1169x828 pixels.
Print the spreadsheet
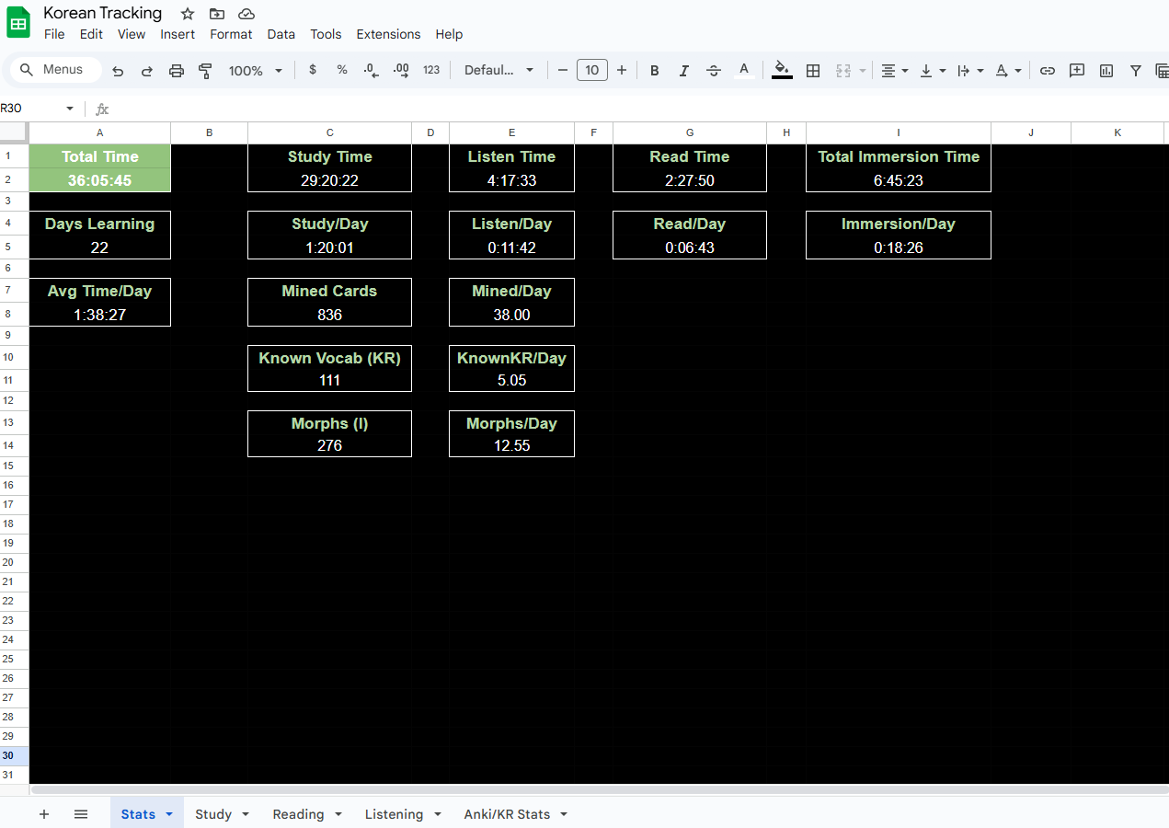click(177, 71)
